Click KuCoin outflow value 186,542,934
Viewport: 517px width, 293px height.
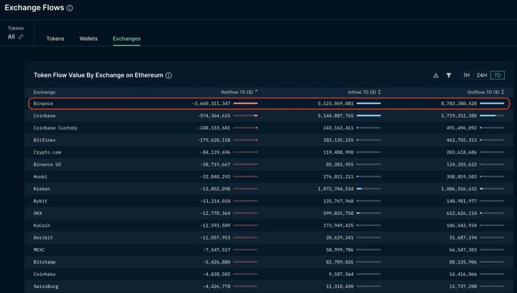[462, 226]
